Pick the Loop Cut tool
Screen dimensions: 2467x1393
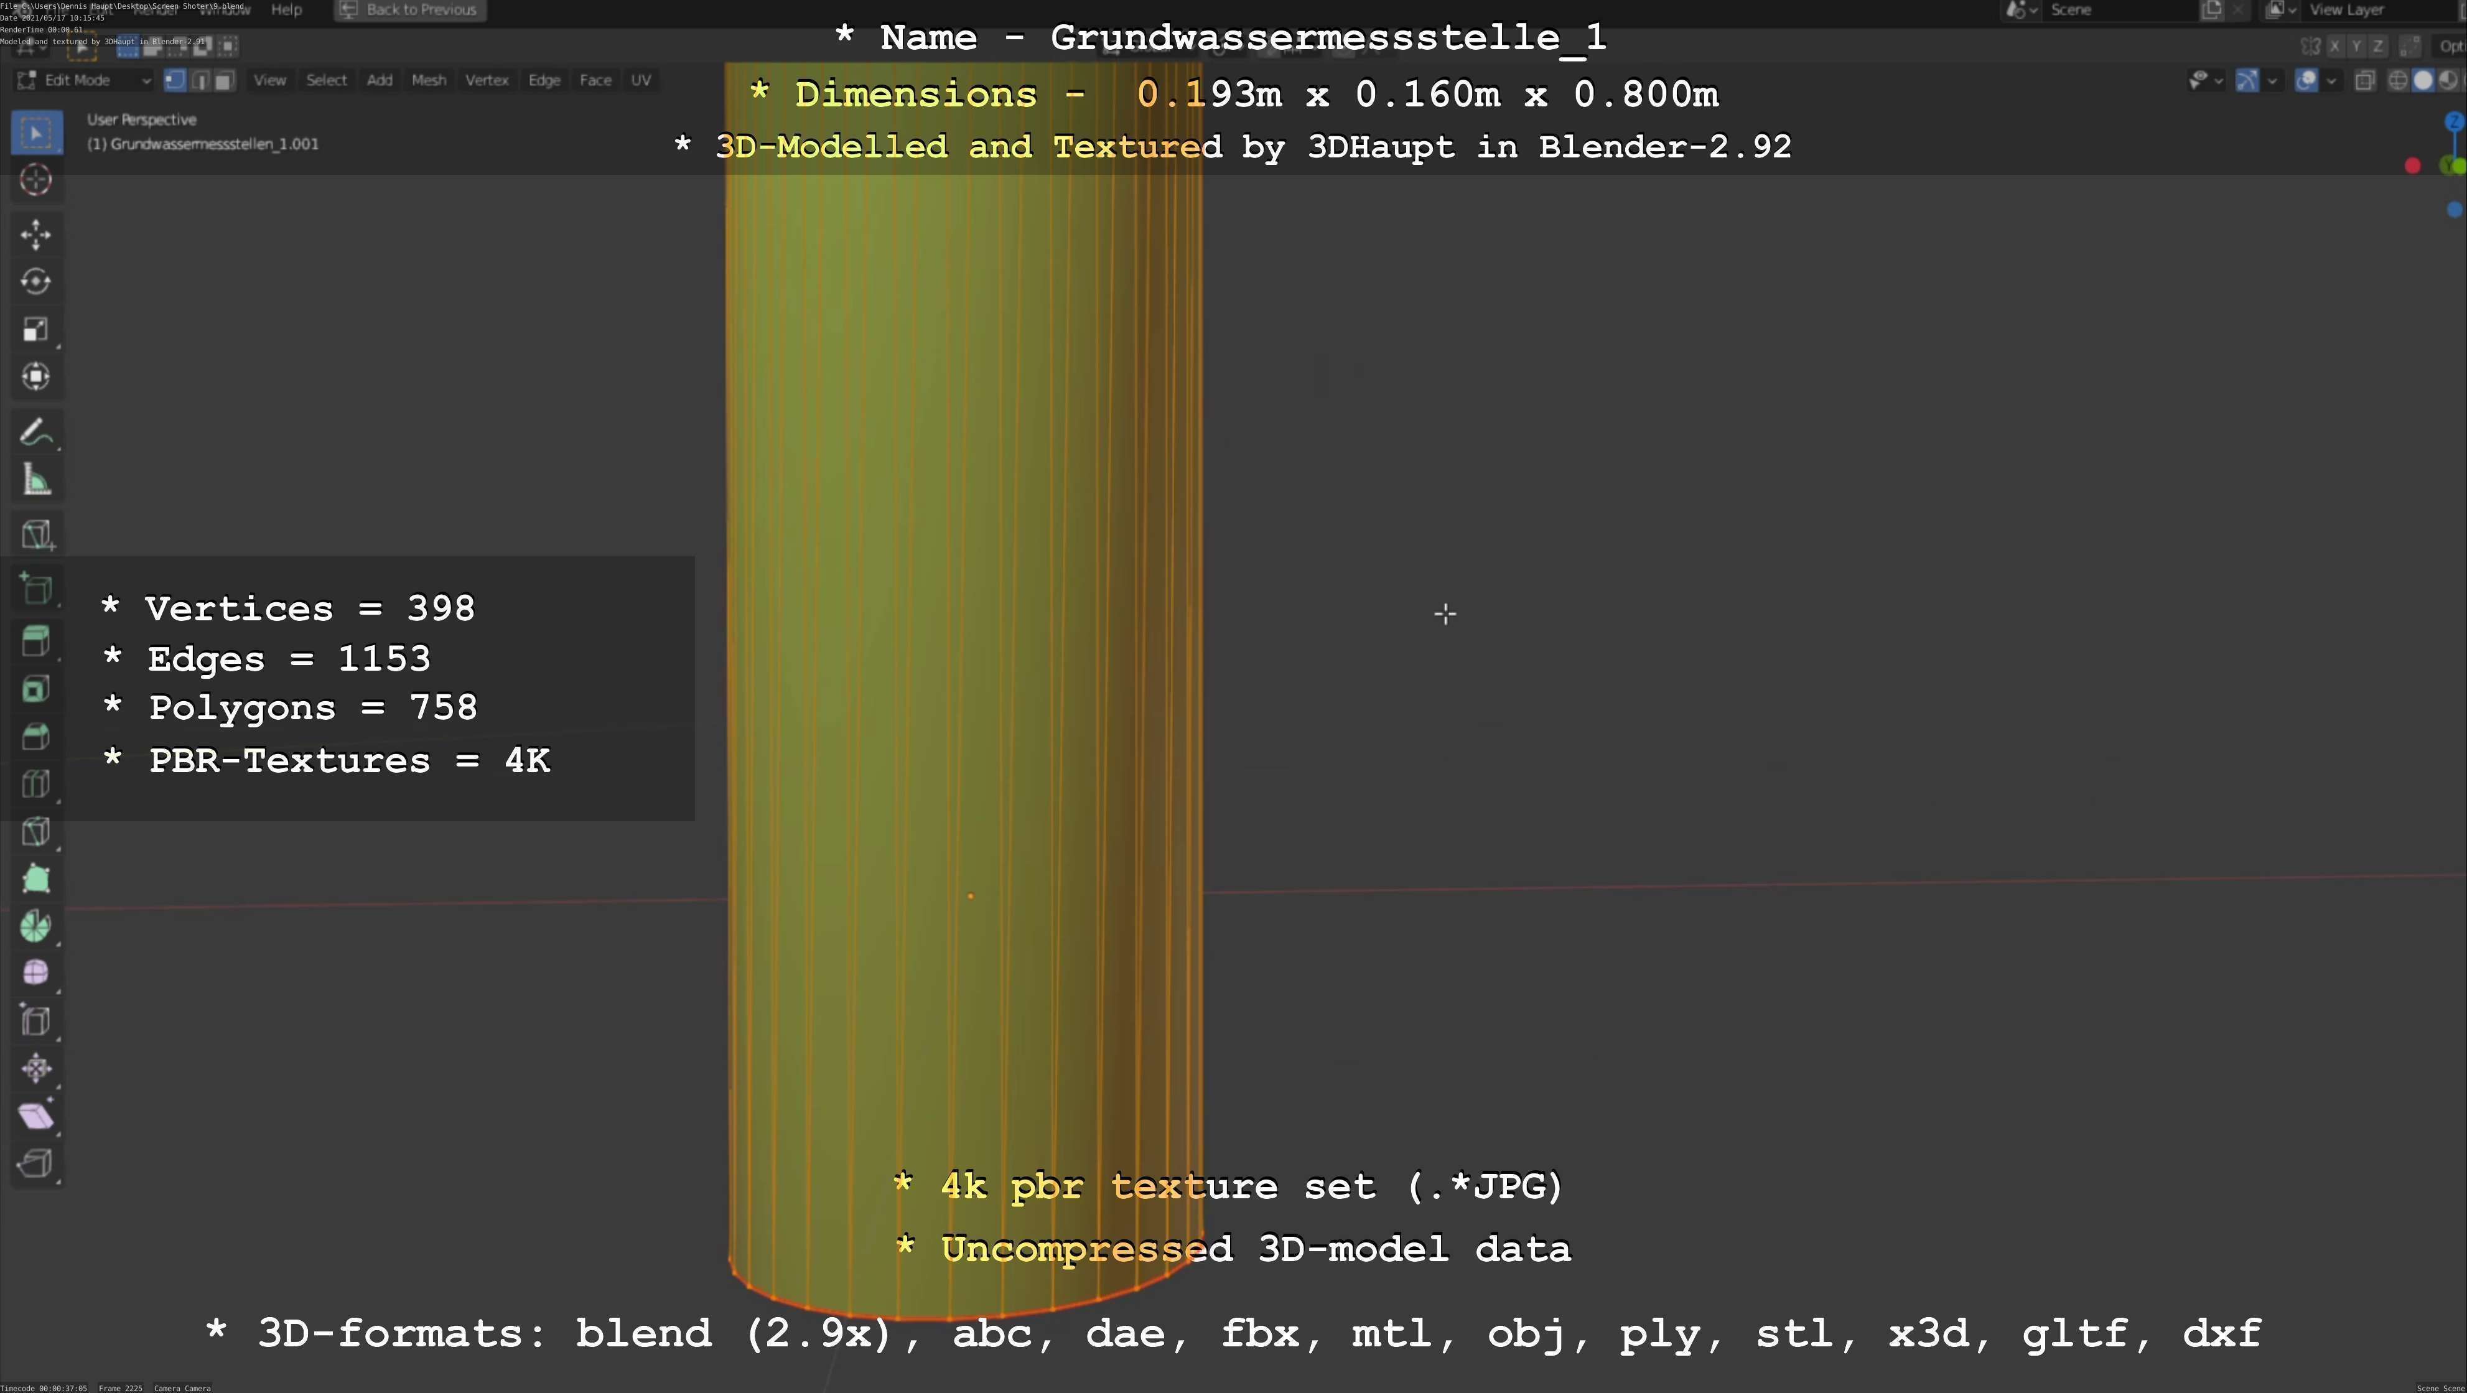35,784
